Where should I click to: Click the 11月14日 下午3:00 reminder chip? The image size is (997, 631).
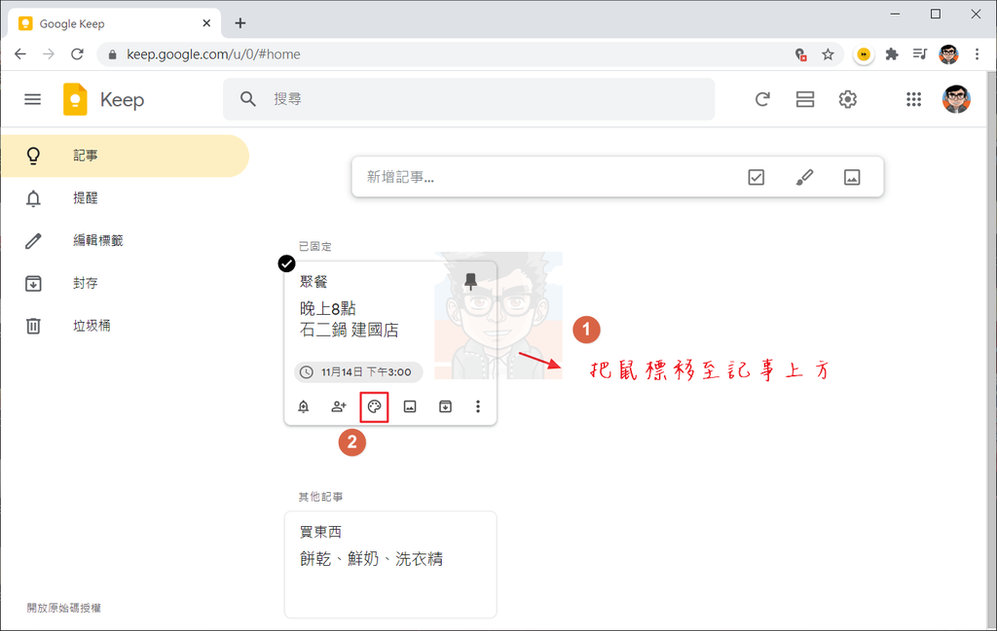[358, 372]
